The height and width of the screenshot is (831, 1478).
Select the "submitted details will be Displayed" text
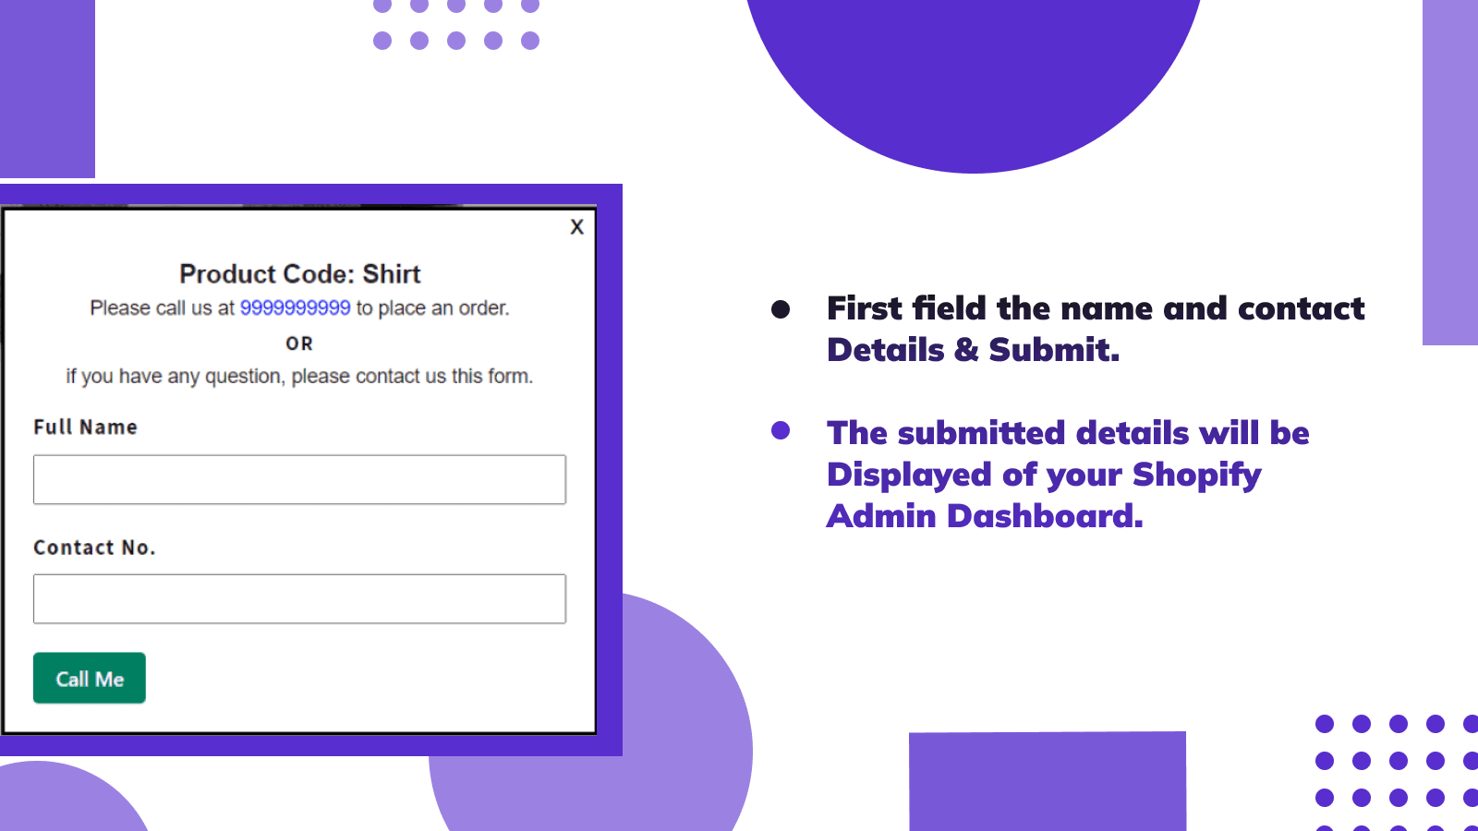1067,474
